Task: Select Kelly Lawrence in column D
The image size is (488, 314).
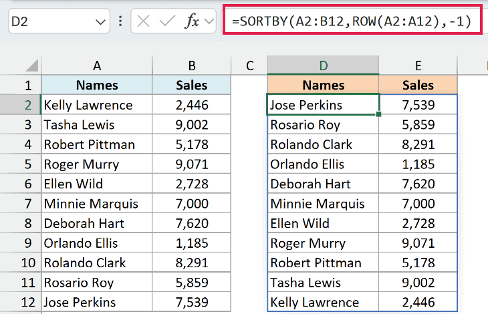Action: click(x=324, y=302)
